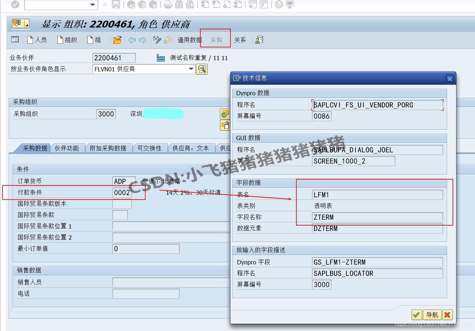Screen dimensions: 475x331
Task: Click the green checkmark Enter icon in top toolbar
Action: (x=15, y=4)
